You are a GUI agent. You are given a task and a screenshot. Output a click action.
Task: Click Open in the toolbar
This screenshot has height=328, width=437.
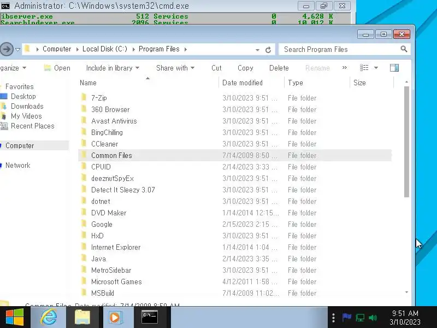[57, 68]
